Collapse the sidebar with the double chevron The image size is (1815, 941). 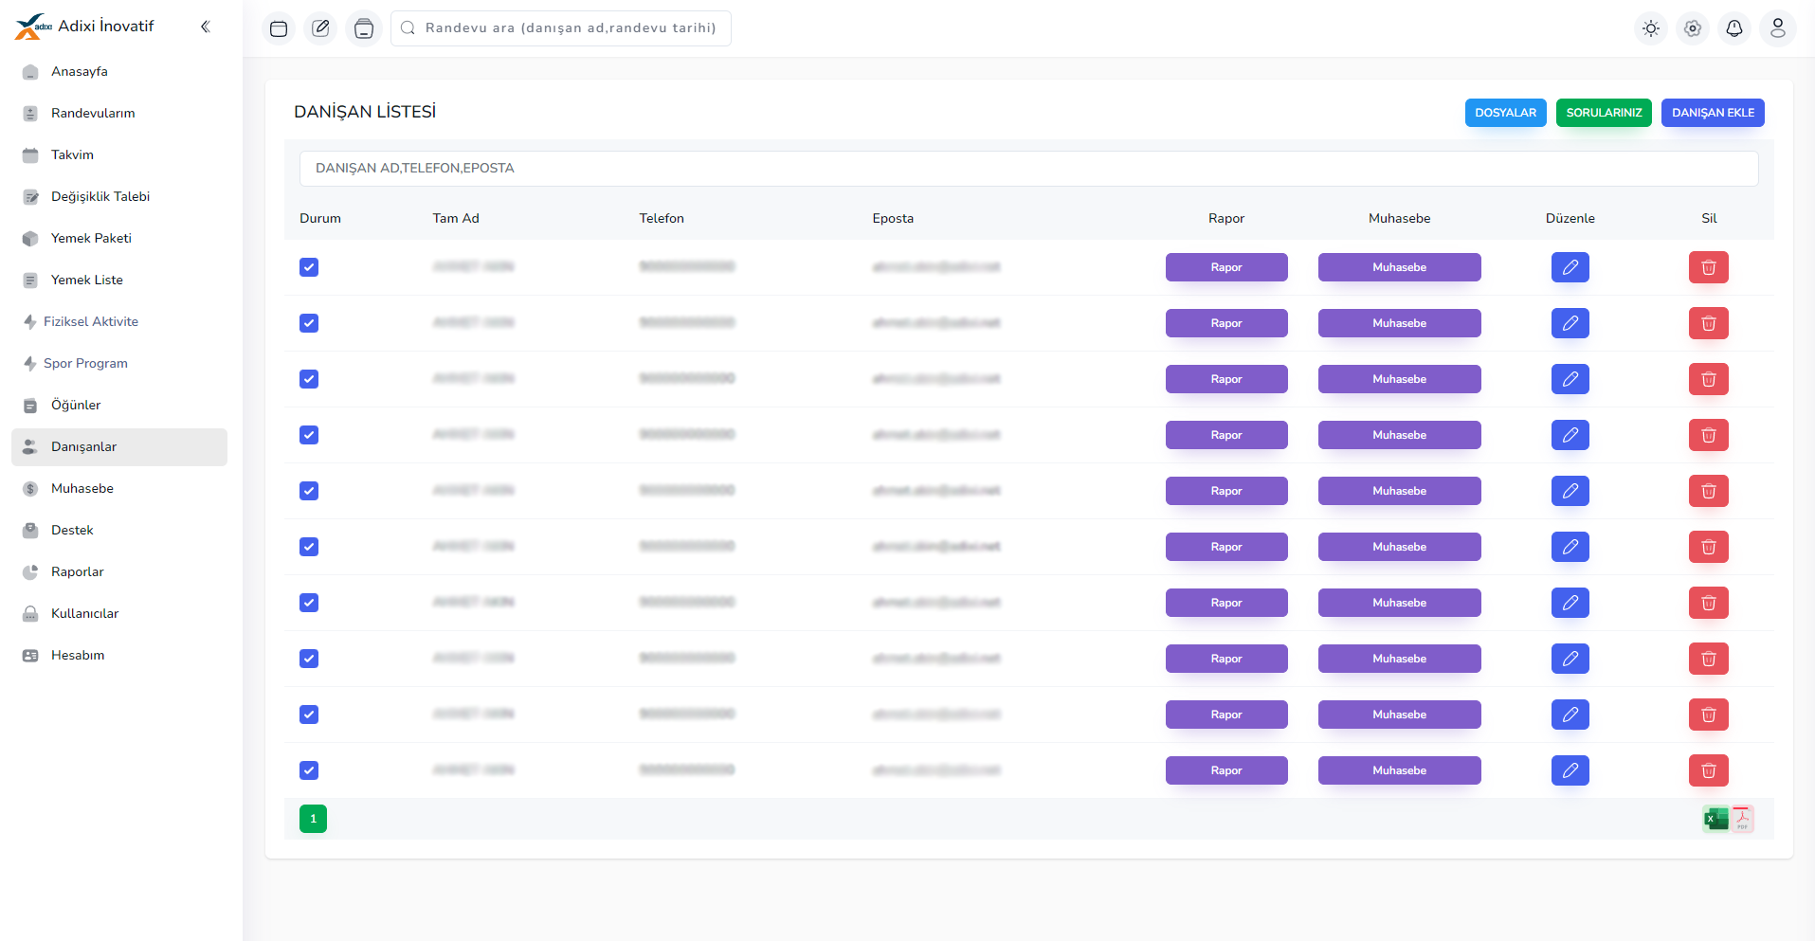pos(206,27)
